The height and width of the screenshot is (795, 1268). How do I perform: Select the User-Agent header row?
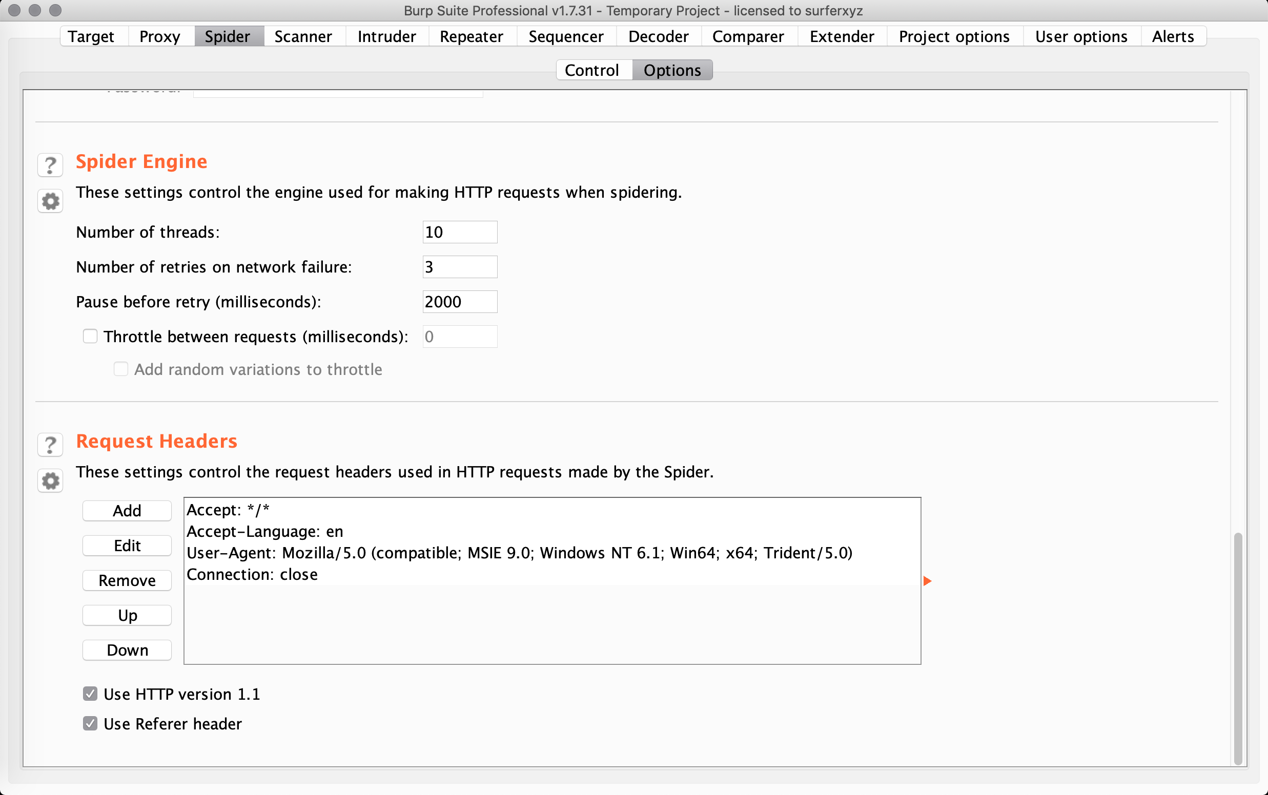click(519, 553)
